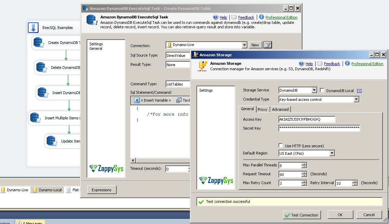Open Help link in Amazon Storage dialog

point(309,63)
